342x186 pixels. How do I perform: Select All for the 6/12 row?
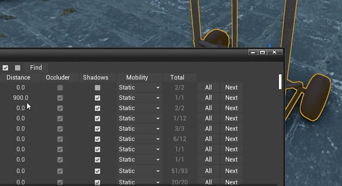point(208,139)
